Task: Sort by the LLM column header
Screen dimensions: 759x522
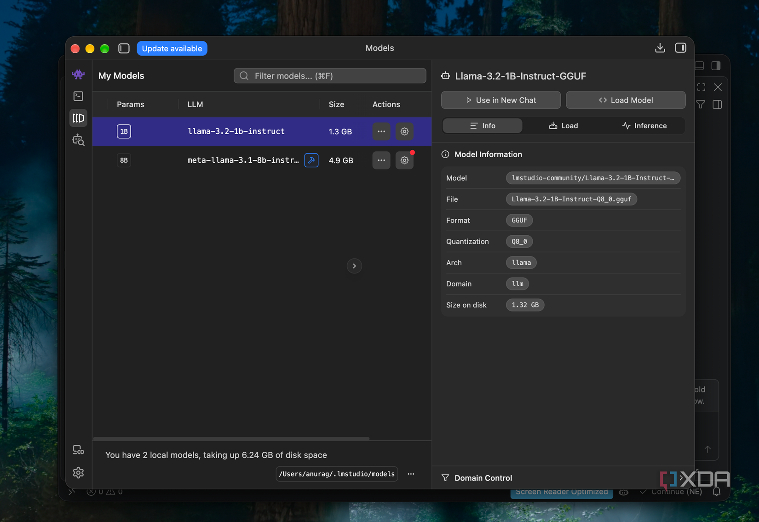Action: tap(195, 104)
